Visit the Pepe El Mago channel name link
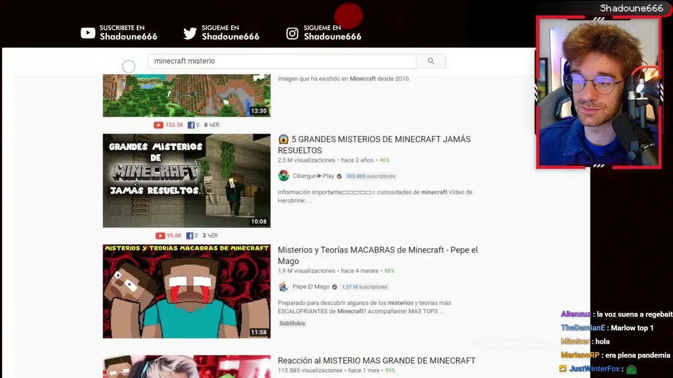The image size is (673, 378). coord(311,287)
